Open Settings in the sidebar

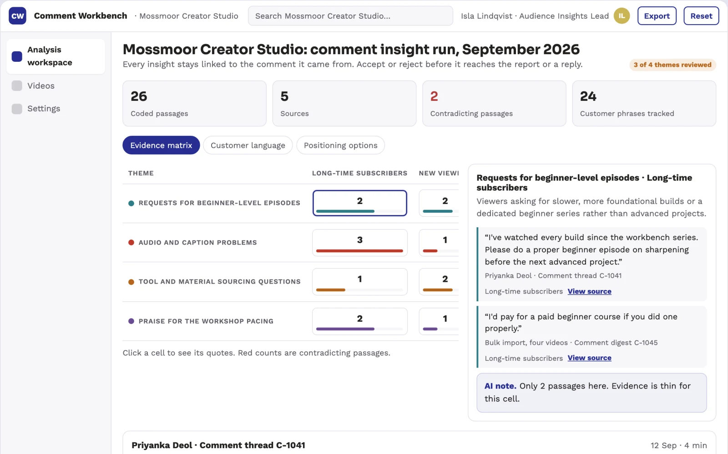(56, 109)
